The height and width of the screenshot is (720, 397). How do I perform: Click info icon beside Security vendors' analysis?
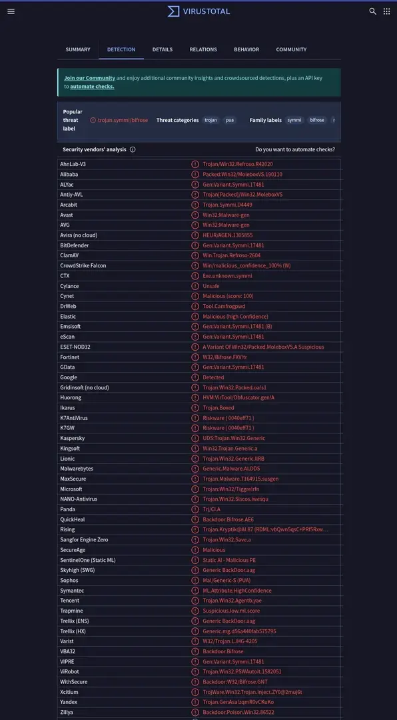point(133,150)
